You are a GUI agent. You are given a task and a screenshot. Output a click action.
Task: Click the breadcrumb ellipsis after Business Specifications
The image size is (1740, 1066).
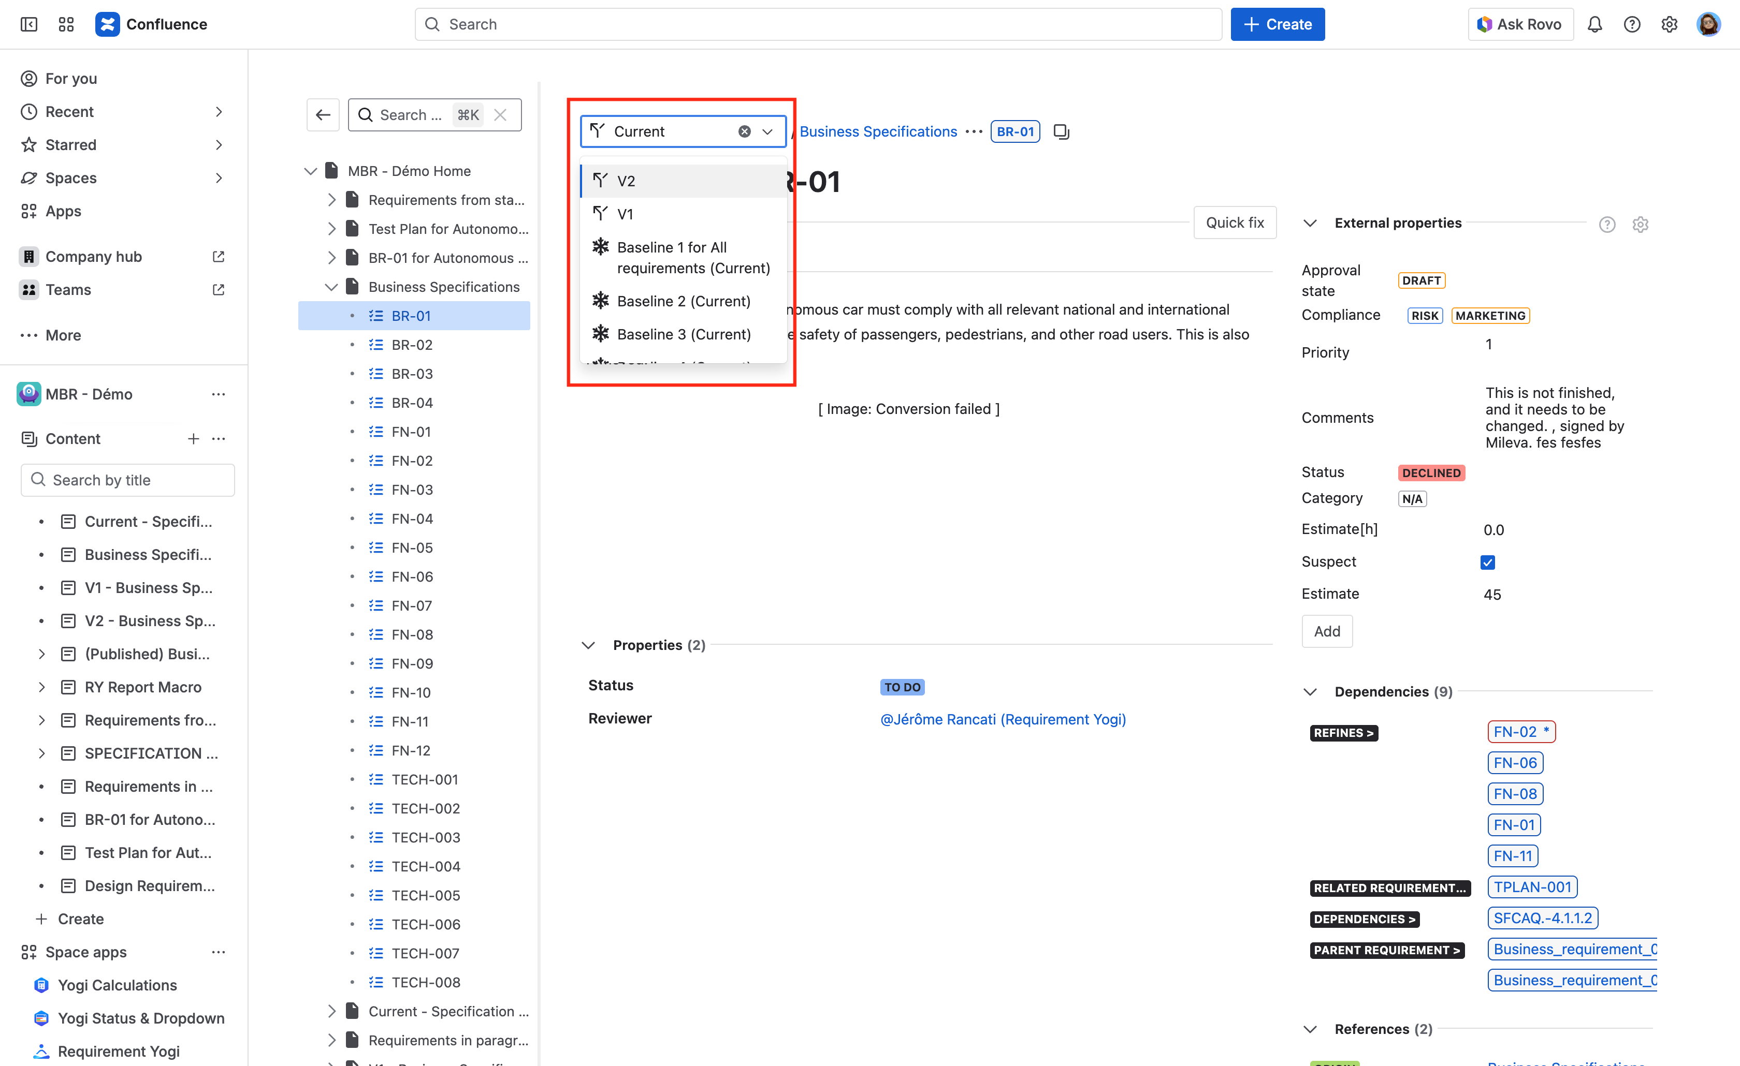(x=974, y=132)
